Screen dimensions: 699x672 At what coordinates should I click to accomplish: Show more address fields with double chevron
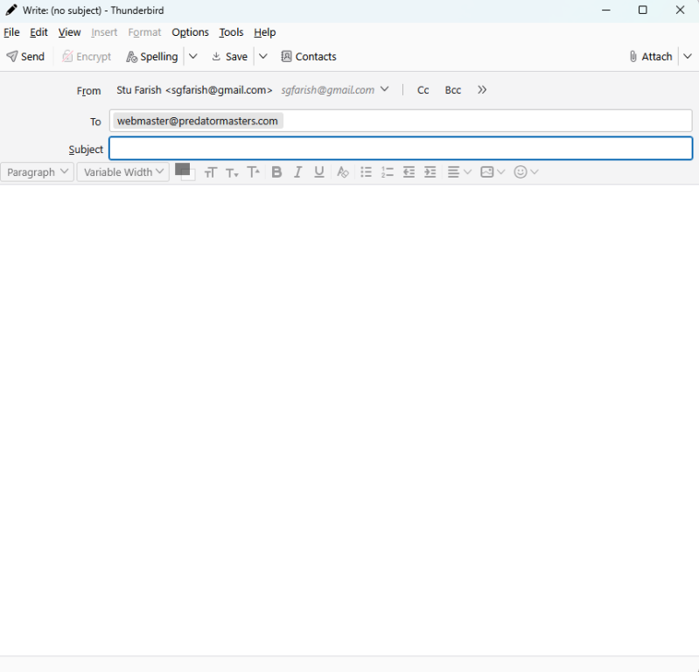482,90
